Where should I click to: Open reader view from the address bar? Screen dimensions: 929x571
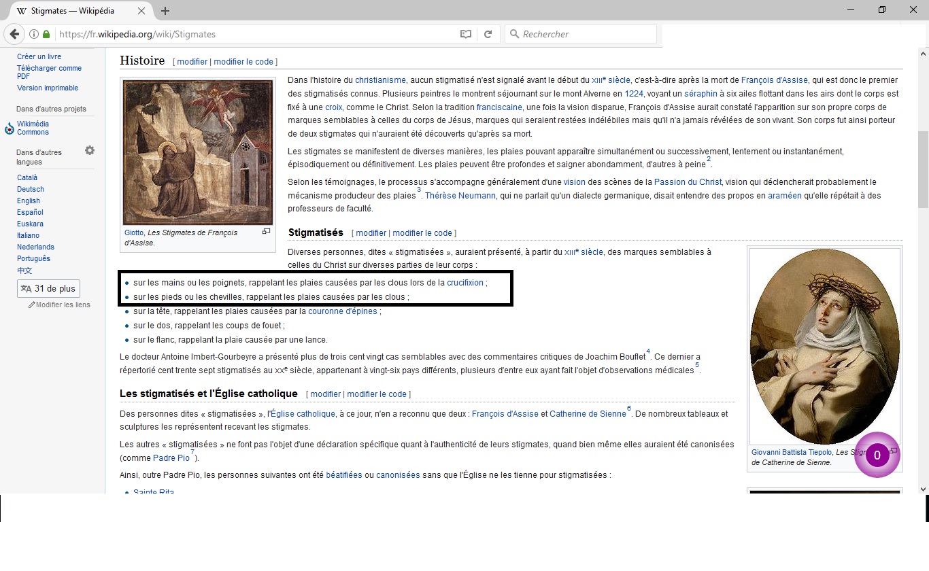click(466, 34)
